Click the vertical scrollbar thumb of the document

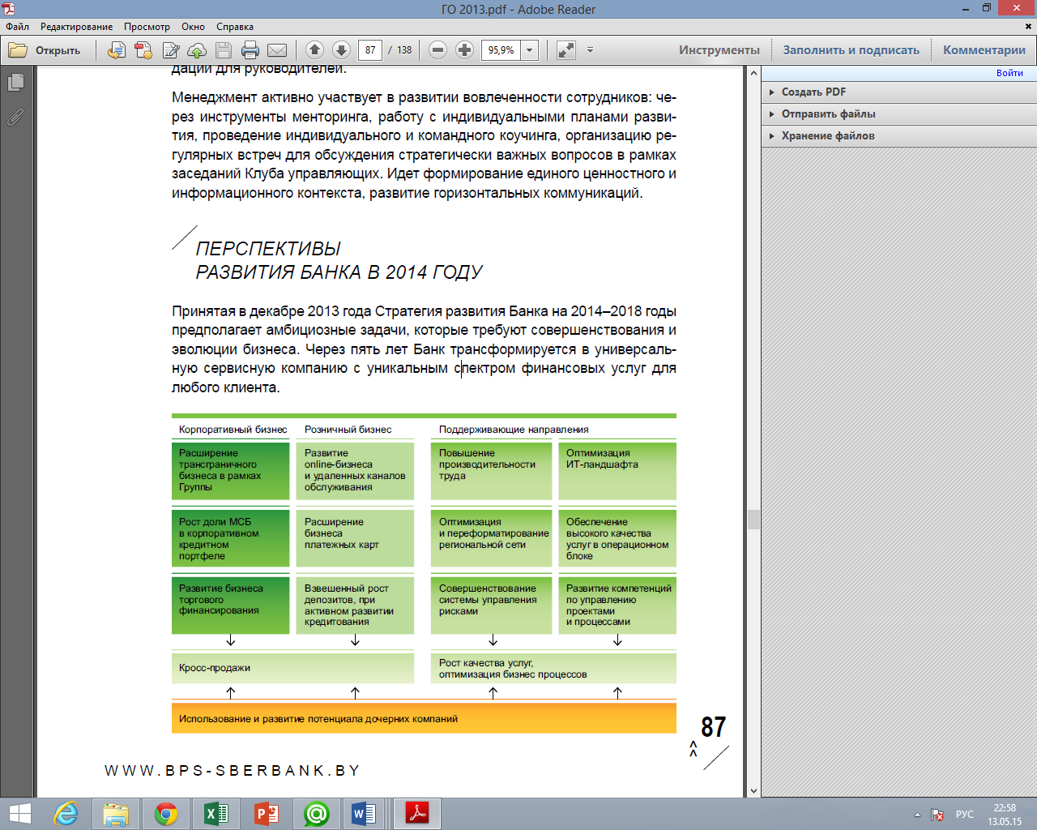click(753, 519)
